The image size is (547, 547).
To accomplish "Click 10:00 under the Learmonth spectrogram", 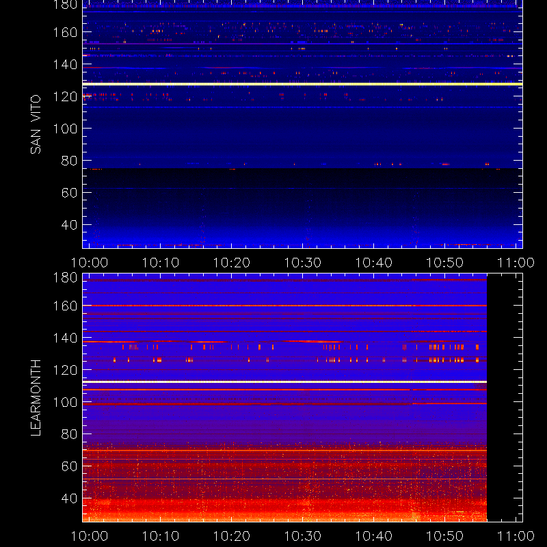I will pyautogui.click(x=90, y=536).
